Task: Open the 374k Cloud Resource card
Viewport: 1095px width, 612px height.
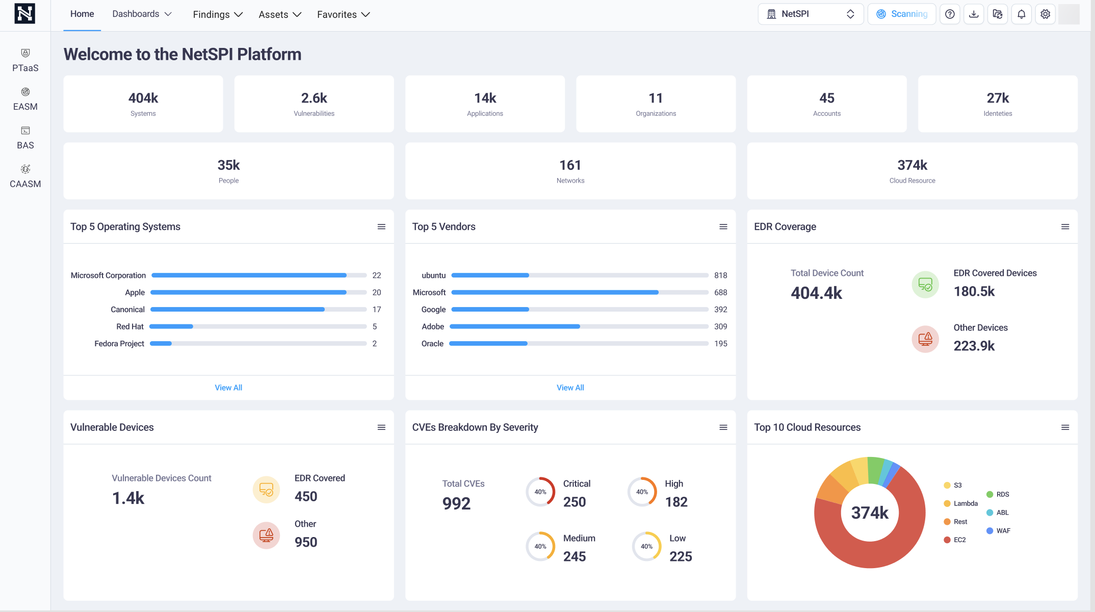Action: 912,171
